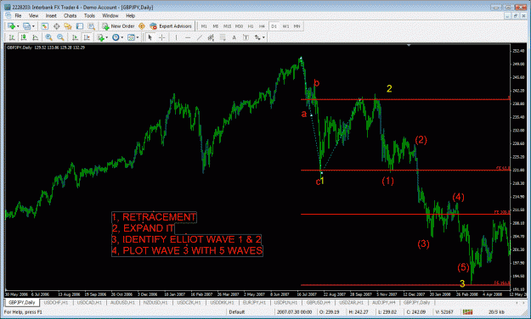This screenshot has width=531, height=319.
Task: Open the Terminal panel icon
Action: coord(80,26)
